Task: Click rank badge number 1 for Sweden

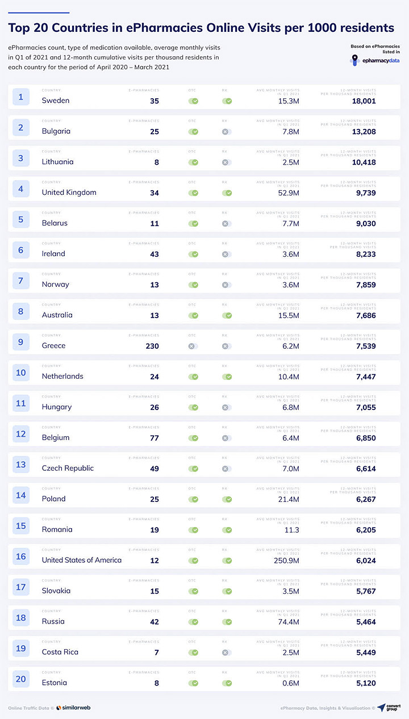Action: coord(21,97)
